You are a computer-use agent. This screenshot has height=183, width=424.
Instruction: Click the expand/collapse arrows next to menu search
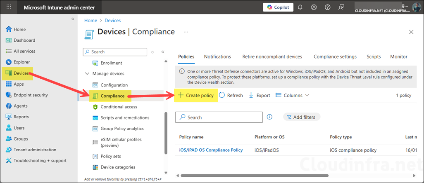152,52
